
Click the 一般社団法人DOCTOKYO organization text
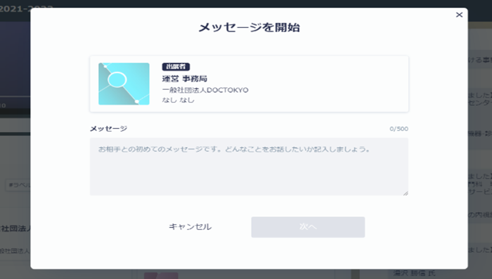[205, 90]
